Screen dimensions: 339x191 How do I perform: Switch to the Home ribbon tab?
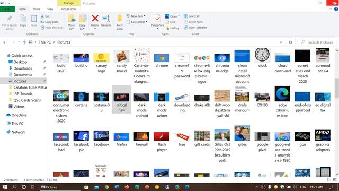point(22,9)
